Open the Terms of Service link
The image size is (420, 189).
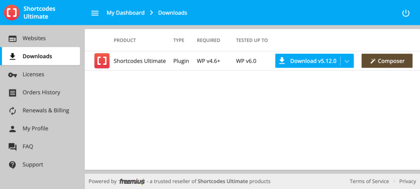369,181
